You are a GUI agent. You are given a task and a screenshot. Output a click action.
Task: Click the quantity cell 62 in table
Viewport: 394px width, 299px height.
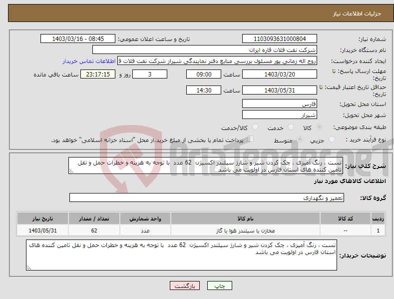click(94, 230)
